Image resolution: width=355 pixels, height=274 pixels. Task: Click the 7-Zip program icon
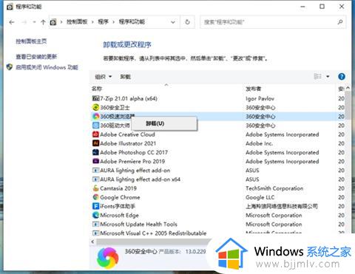tap(95, 98)
